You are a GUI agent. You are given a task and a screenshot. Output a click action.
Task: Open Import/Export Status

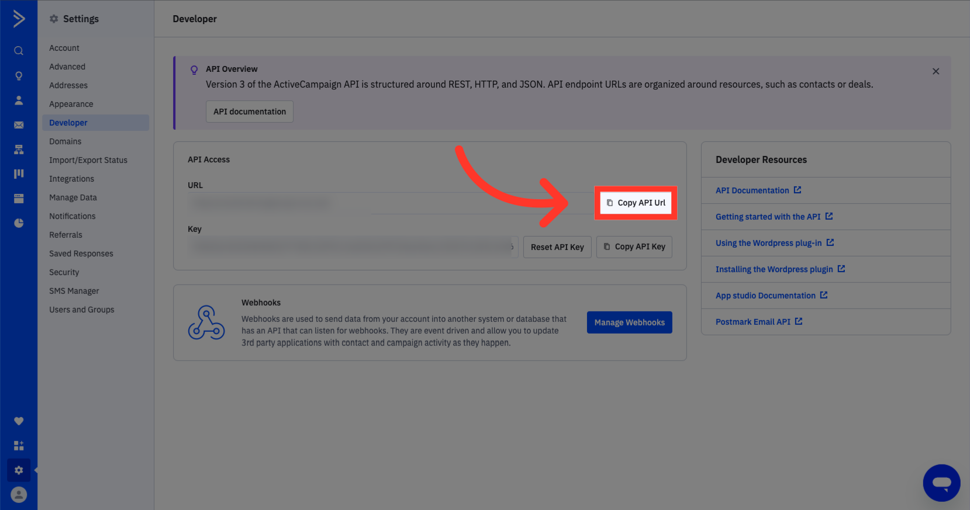88,160
